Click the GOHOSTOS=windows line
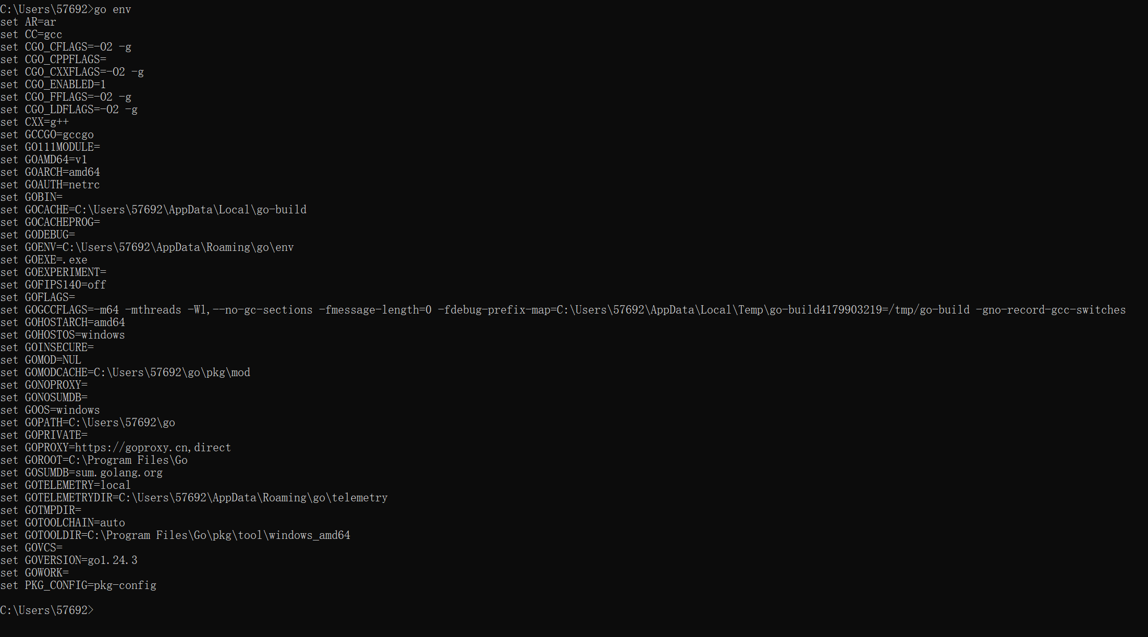Viewport: 1148px width, 637px height. (x=63, y=335)
